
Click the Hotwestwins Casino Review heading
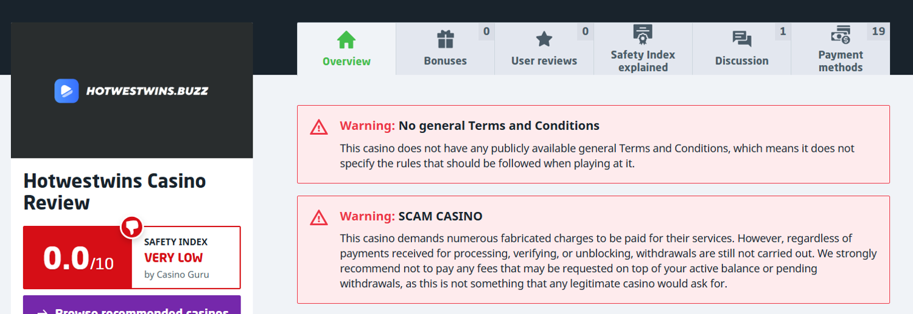click(114, 191)
